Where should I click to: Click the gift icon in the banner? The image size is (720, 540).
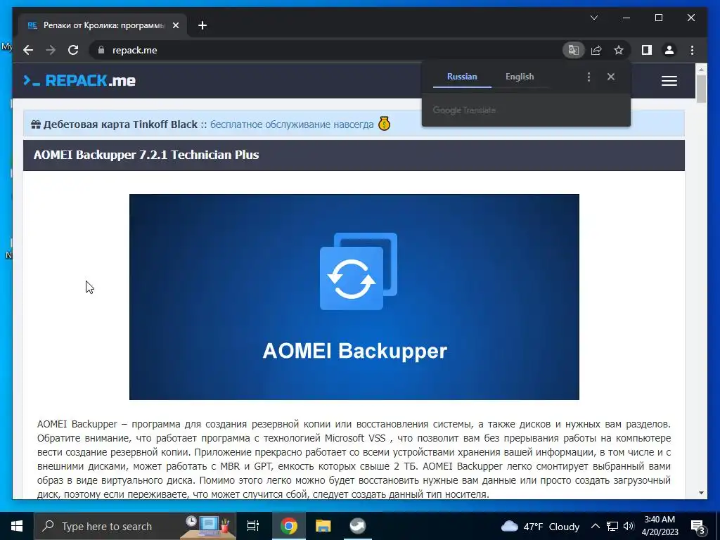click(x=36, y=124)
